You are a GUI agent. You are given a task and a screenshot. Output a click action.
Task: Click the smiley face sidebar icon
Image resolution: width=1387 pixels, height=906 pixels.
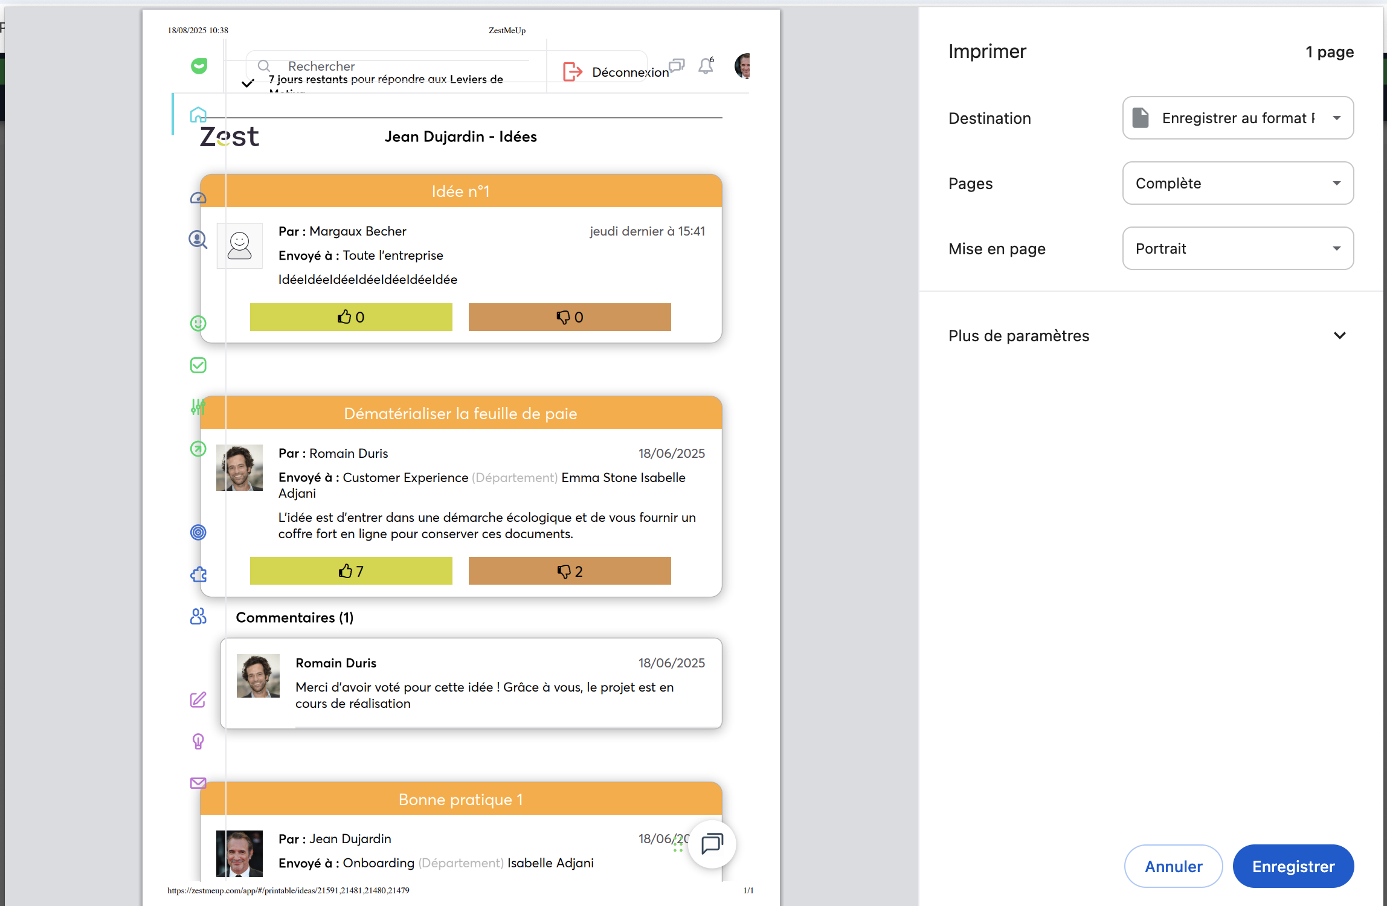coord(198,324)
